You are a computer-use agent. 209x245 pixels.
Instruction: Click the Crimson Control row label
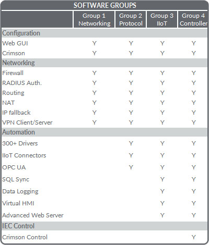25,237
